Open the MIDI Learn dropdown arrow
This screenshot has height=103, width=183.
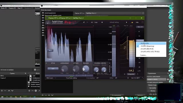(x=55, y=78)
